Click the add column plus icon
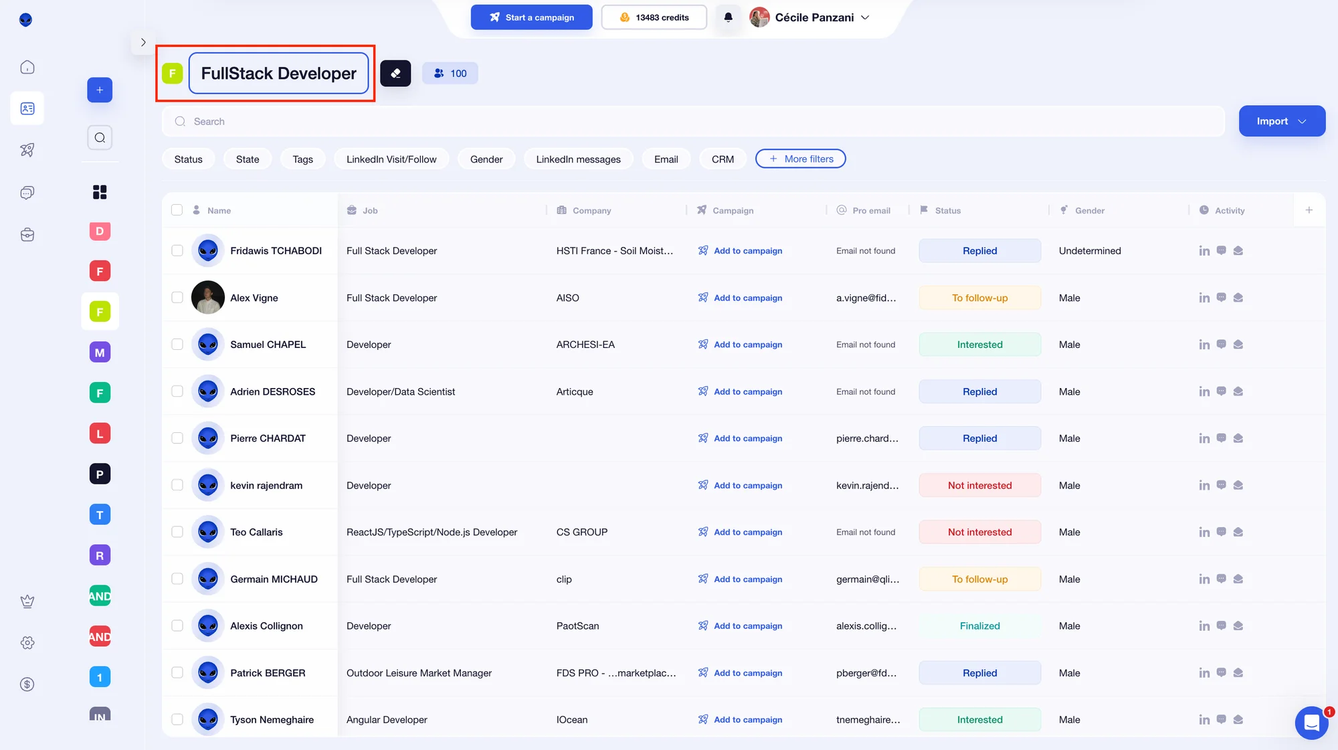Image resolution: width=1338 pixels, height=750 pixels. pos(1309,210)
